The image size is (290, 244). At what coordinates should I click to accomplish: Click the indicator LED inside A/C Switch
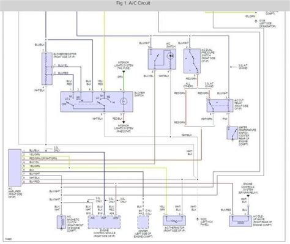(171, 56)
